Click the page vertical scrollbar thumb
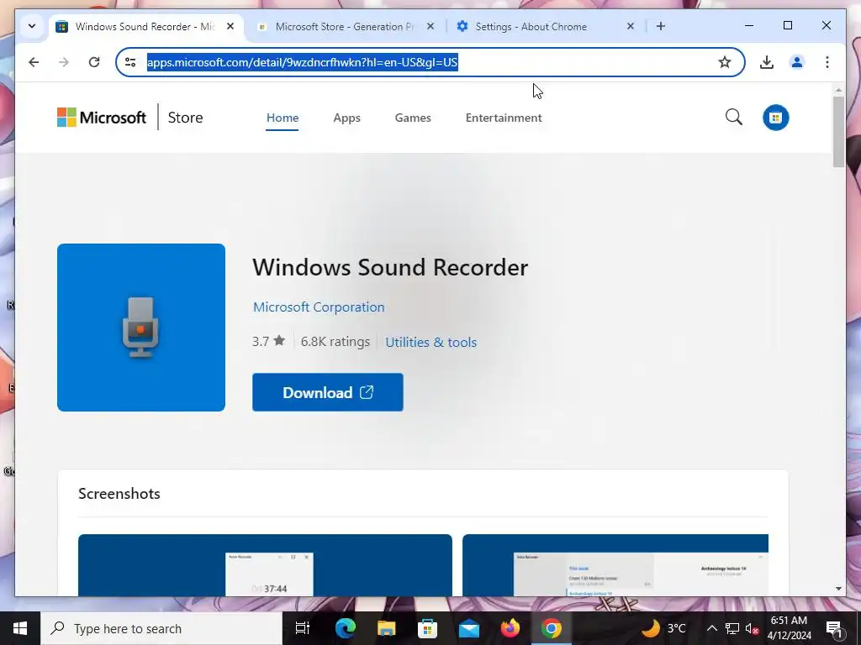Image resolution: width=861 pixels, height=645 pixels. pos(838,132)
